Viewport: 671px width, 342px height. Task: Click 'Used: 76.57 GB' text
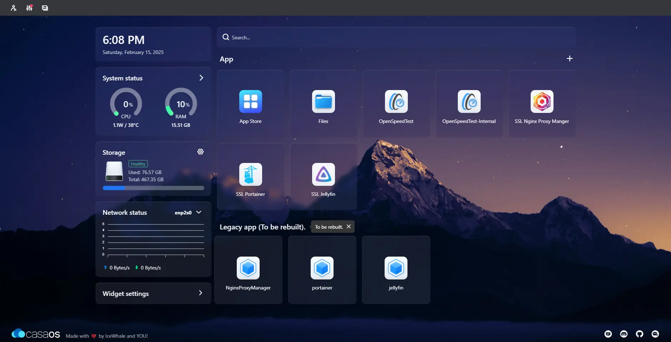click(145, 172)
